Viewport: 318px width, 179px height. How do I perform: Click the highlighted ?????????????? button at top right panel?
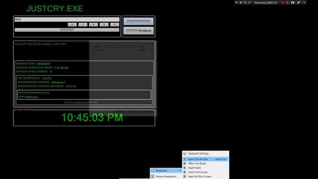139,21
